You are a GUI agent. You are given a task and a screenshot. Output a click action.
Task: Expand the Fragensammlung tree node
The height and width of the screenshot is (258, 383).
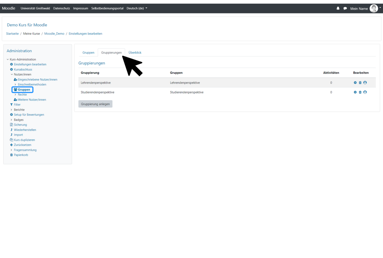coord(11,150)
